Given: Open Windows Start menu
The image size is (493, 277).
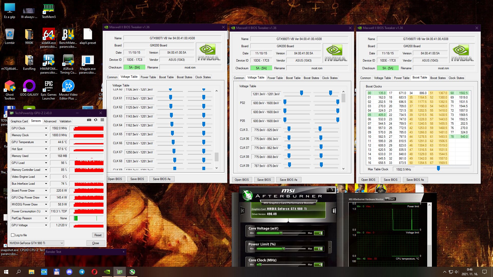Looking at the screenshot, I should point(6,272).
